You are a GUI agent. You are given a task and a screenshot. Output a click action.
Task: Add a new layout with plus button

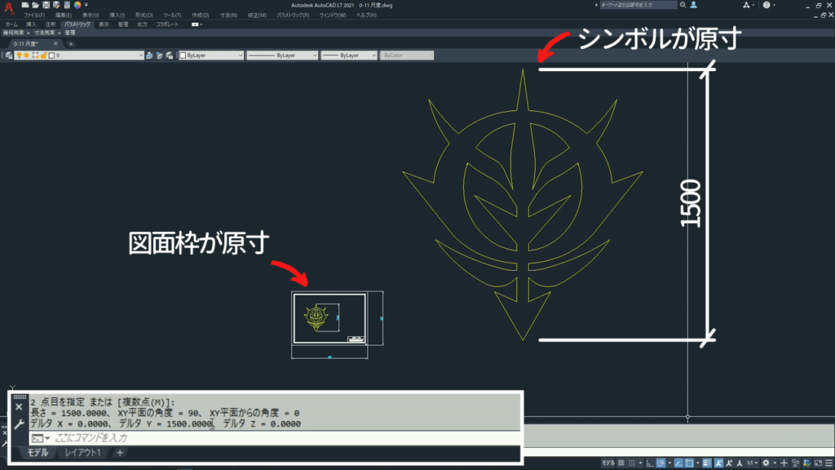click(x=120, y=452)
